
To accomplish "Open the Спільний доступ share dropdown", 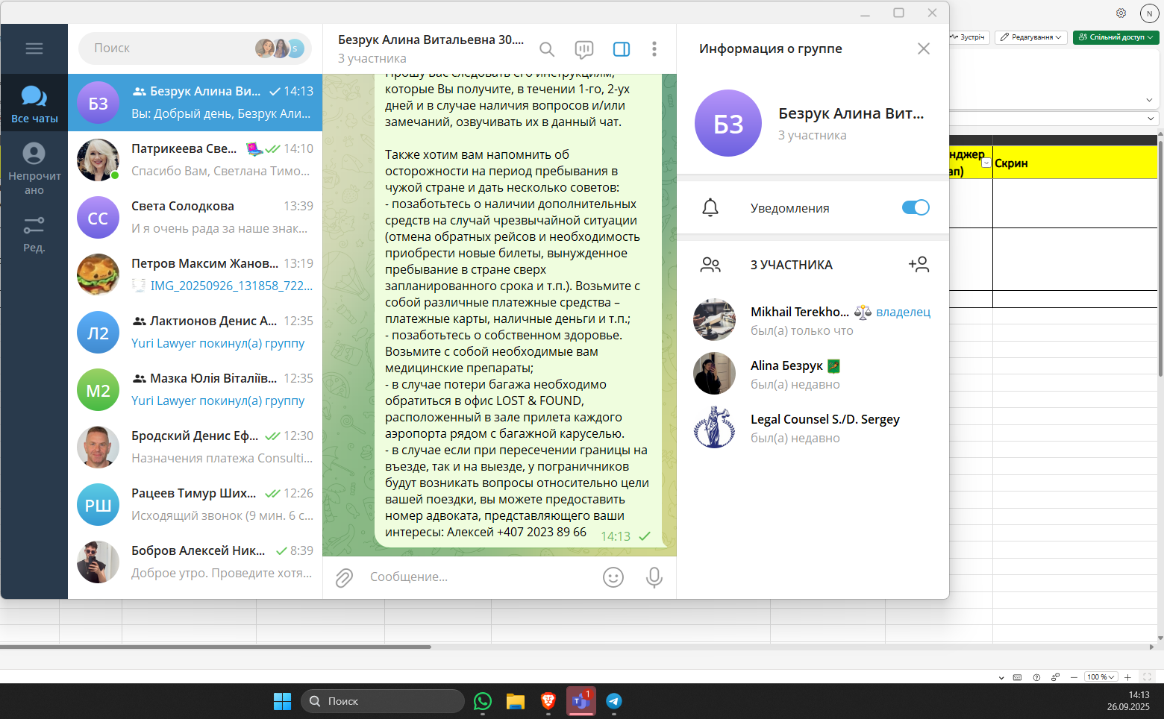I will coord(1115,37).
